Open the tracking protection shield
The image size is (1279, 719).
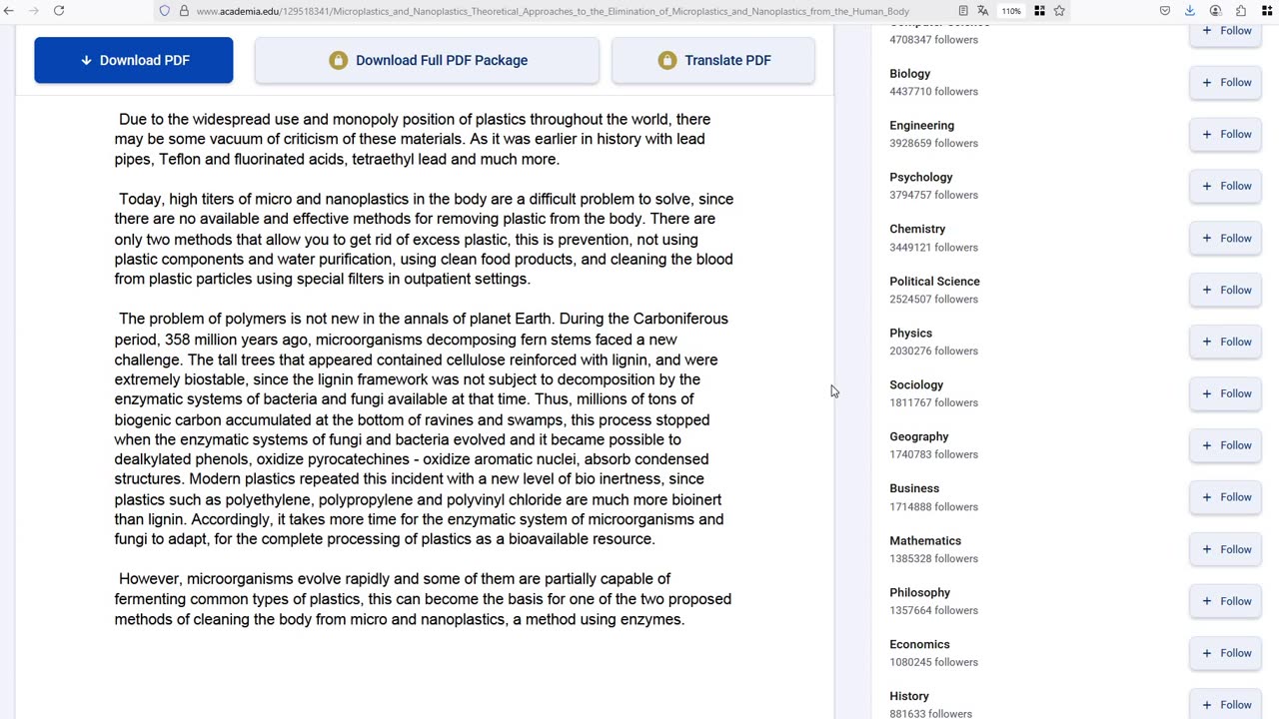coord(165,11)
